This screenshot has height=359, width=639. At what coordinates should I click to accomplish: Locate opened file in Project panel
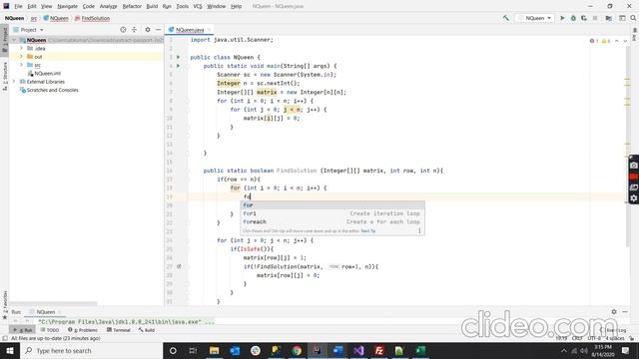123,30
